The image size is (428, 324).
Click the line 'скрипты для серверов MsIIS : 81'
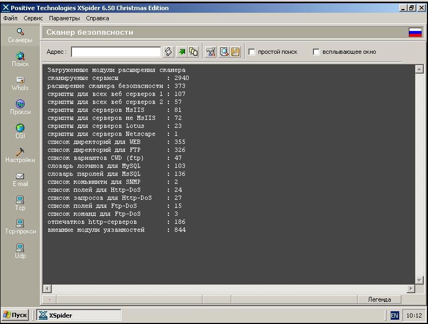pos(115,110)
